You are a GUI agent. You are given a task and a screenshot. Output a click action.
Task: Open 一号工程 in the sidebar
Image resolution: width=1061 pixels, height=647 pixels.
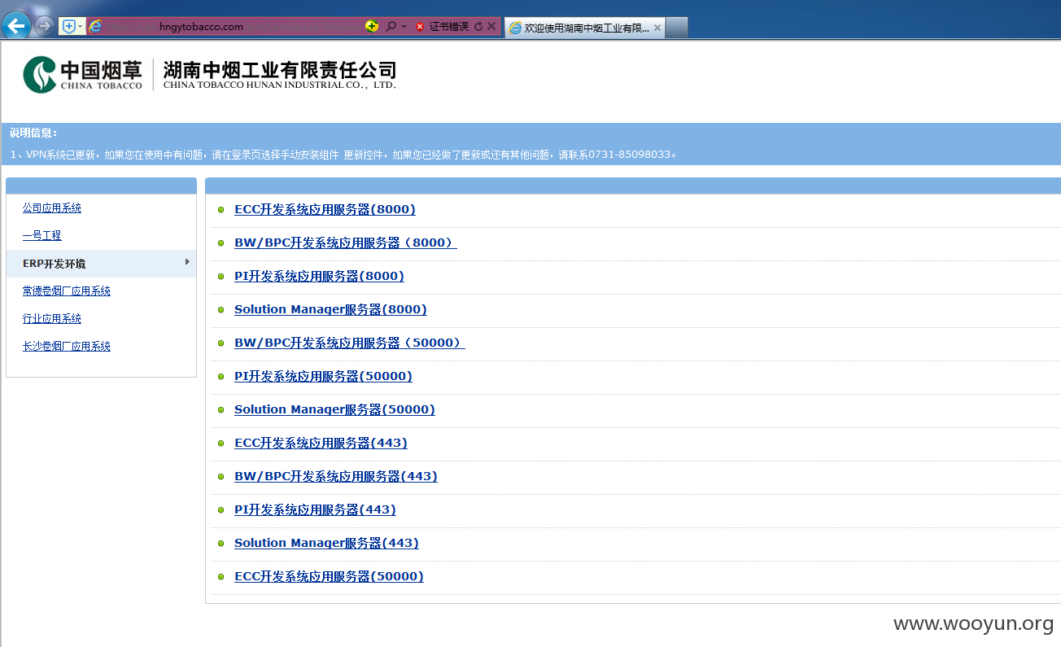pos(42,235)
